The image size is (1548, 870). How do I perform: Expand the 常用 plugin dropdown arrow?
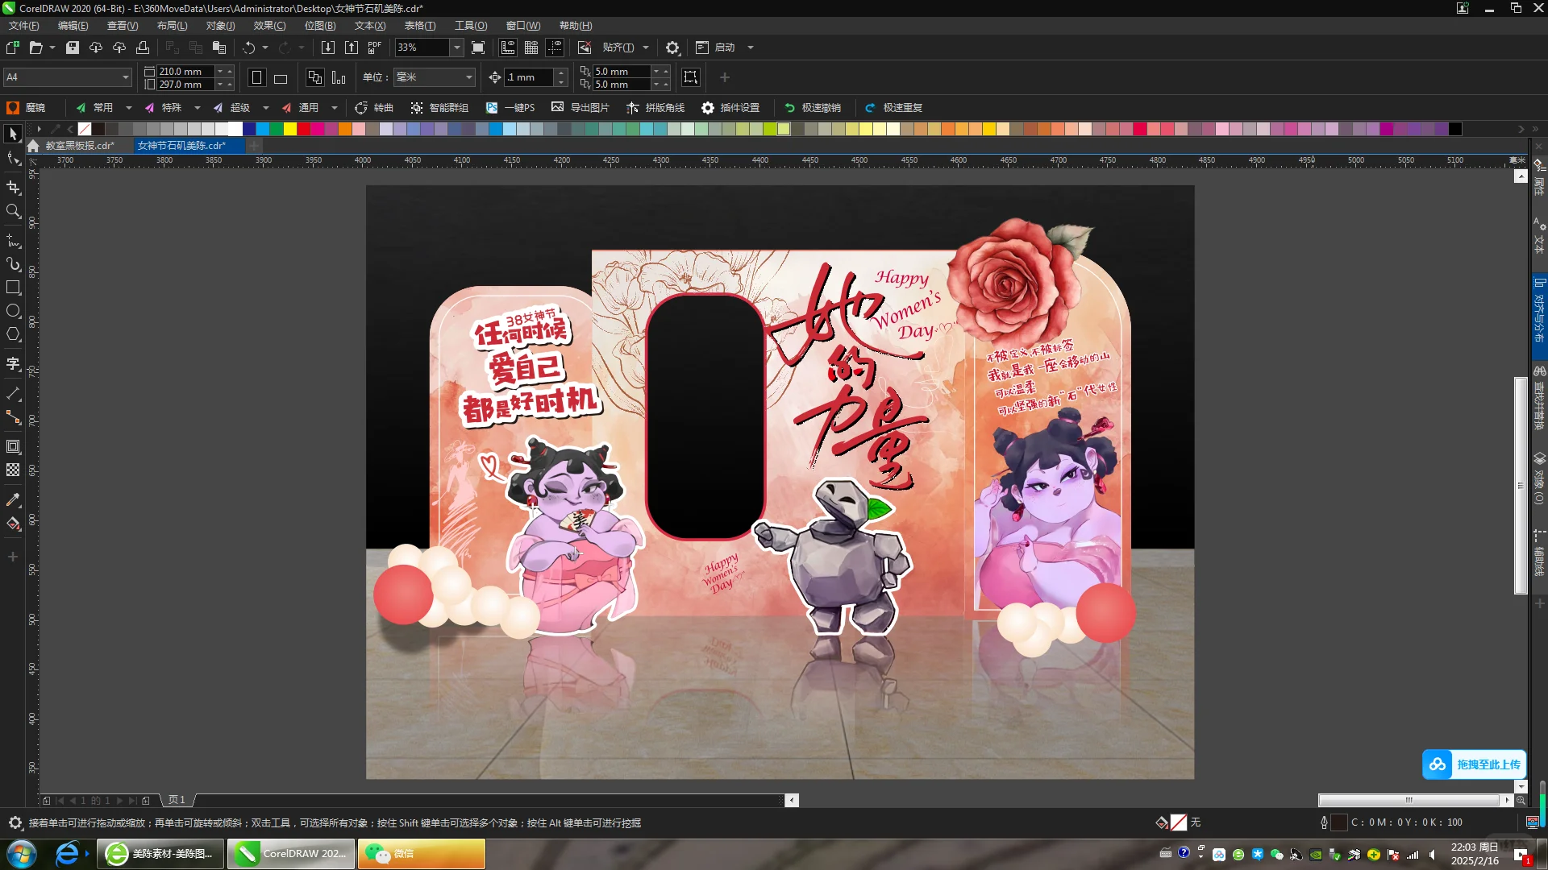point(129,108)
